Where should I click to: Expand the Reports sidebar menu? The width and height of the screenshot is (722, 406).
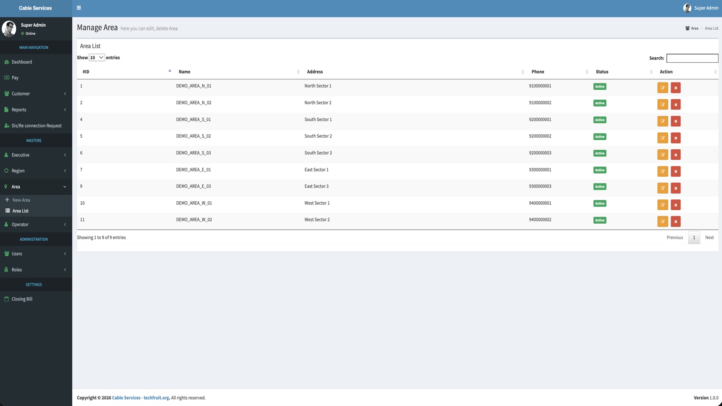click(36, 110)
